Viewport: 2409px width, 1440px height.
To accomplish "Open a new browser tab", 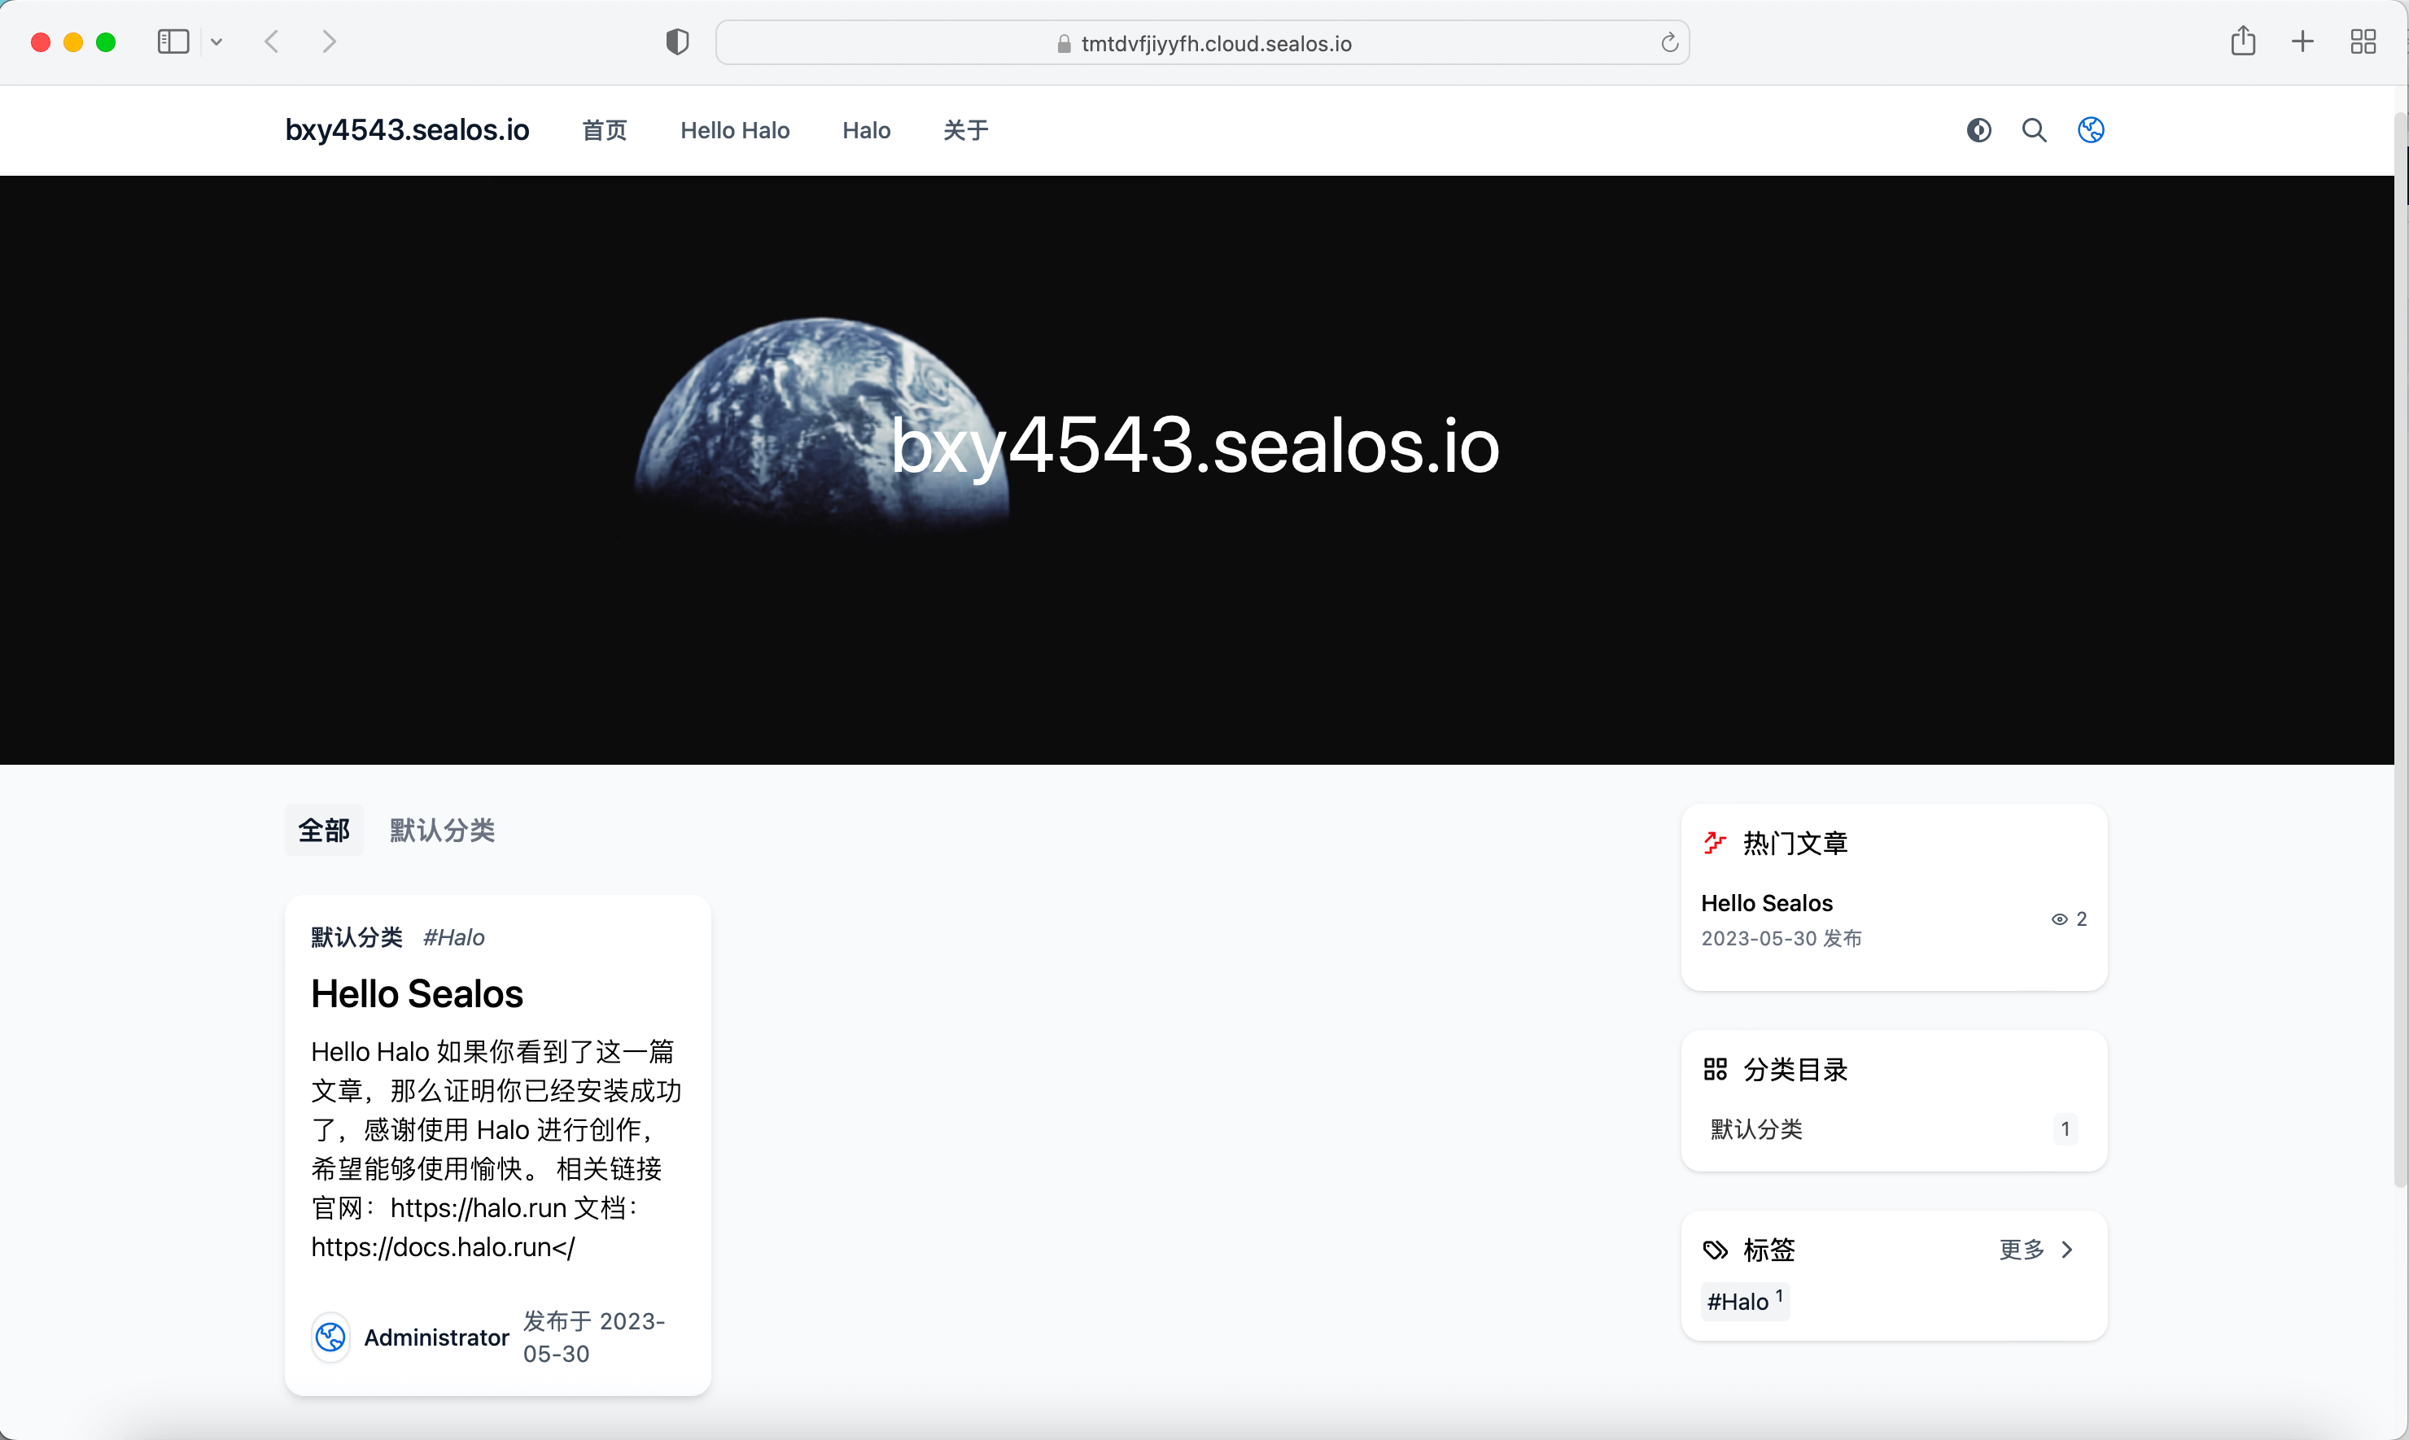I will (x=2302, y=41).
